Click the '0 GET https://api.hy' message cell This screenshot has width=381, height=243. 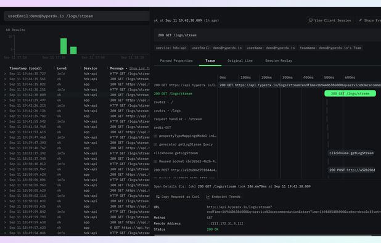click(129, 228)
